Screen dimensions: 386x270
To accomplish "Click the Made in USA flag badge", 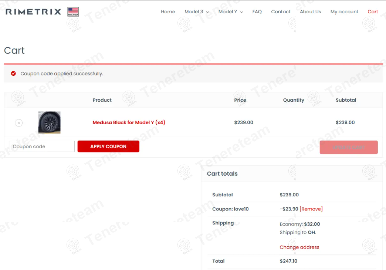I will pos(73,11).
